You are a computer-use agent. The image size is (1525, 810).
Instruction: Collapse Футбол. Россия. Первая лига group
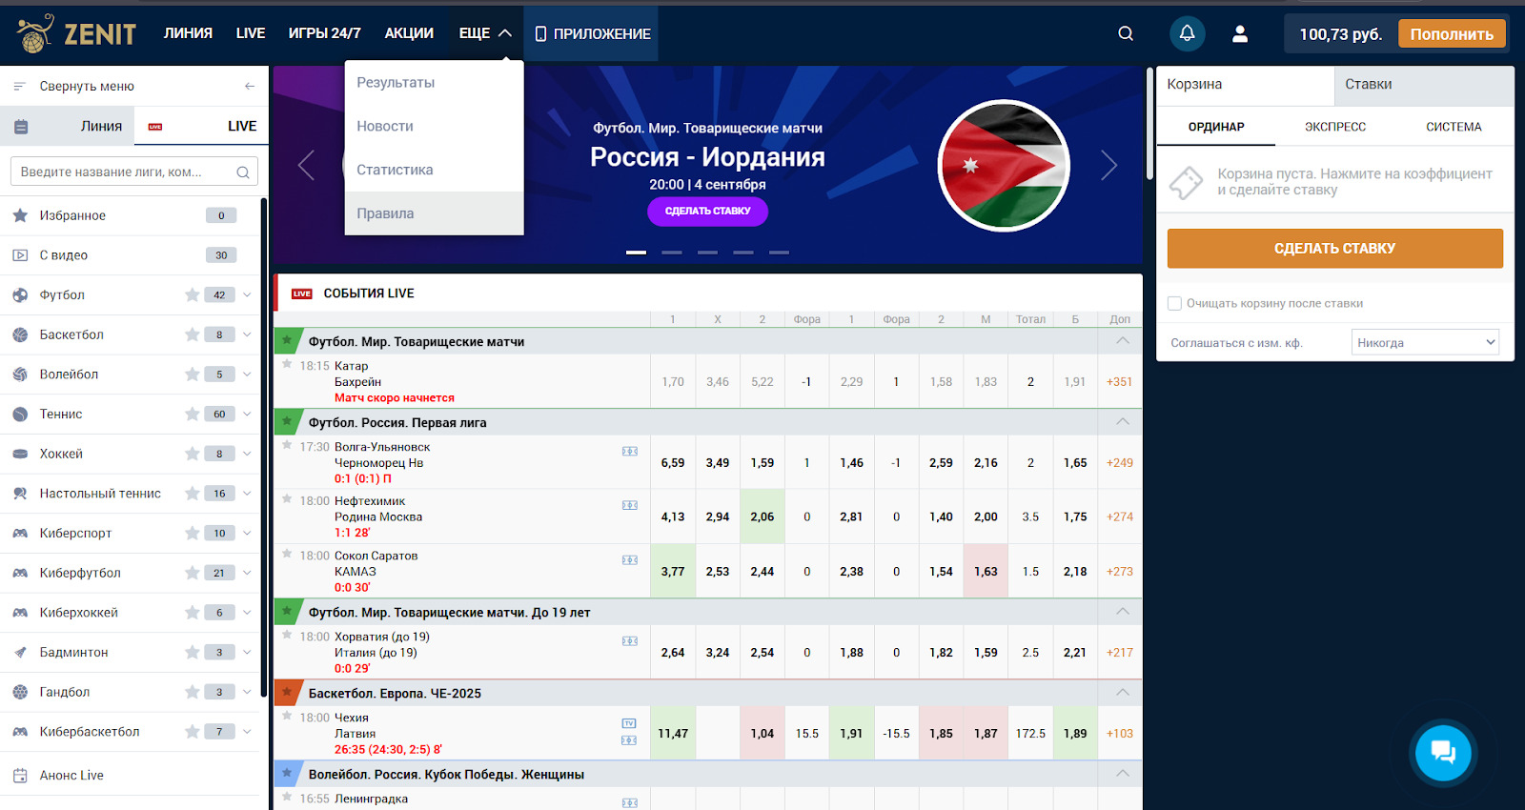pos(1123,422)
